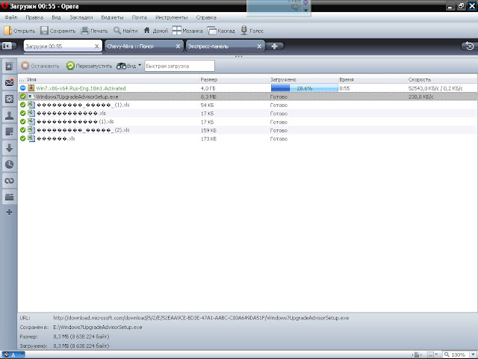Open the closed tabs trash icon
The image size is (478, 359).
click(x=469, y=46)
